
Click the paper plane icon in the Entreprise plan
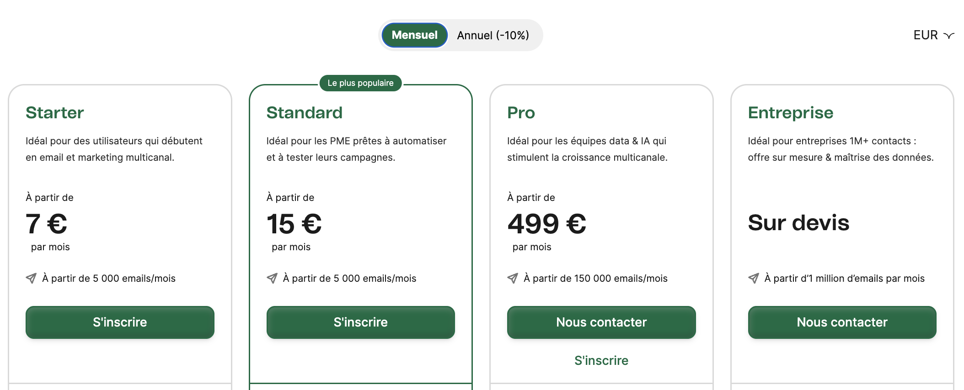754,278
